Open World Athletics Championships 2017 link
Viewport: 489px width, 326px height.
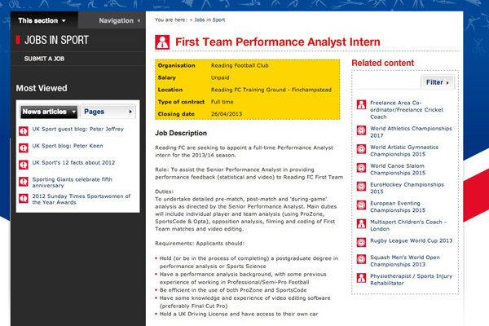tap(411, 132)
